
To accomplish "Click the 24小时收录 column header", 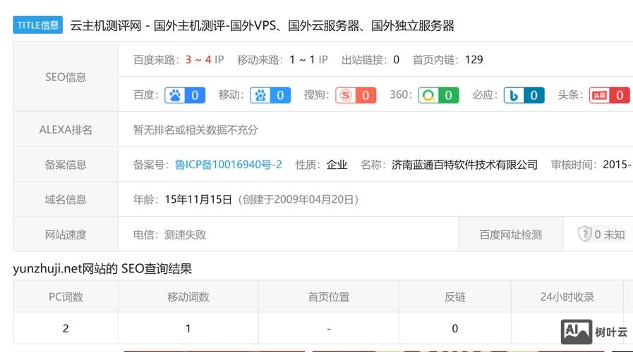I will 567,297.
